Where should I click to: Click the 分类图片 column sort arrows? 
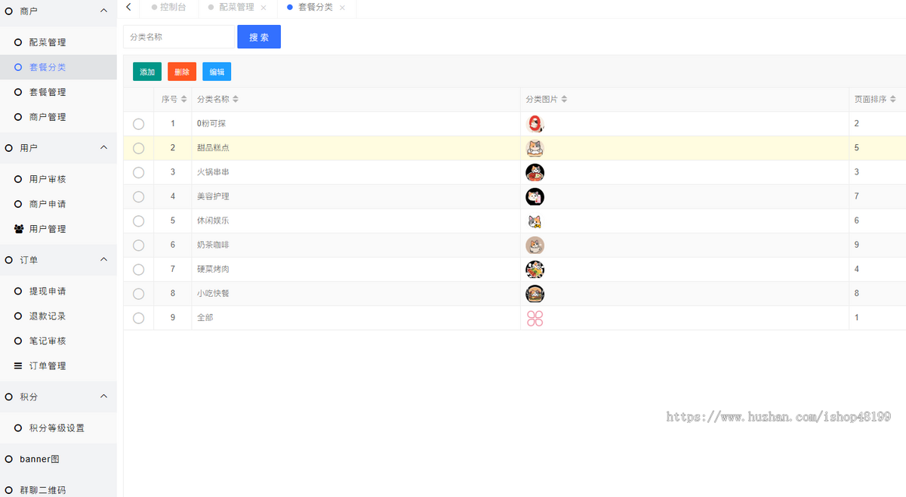pos(562,99)
